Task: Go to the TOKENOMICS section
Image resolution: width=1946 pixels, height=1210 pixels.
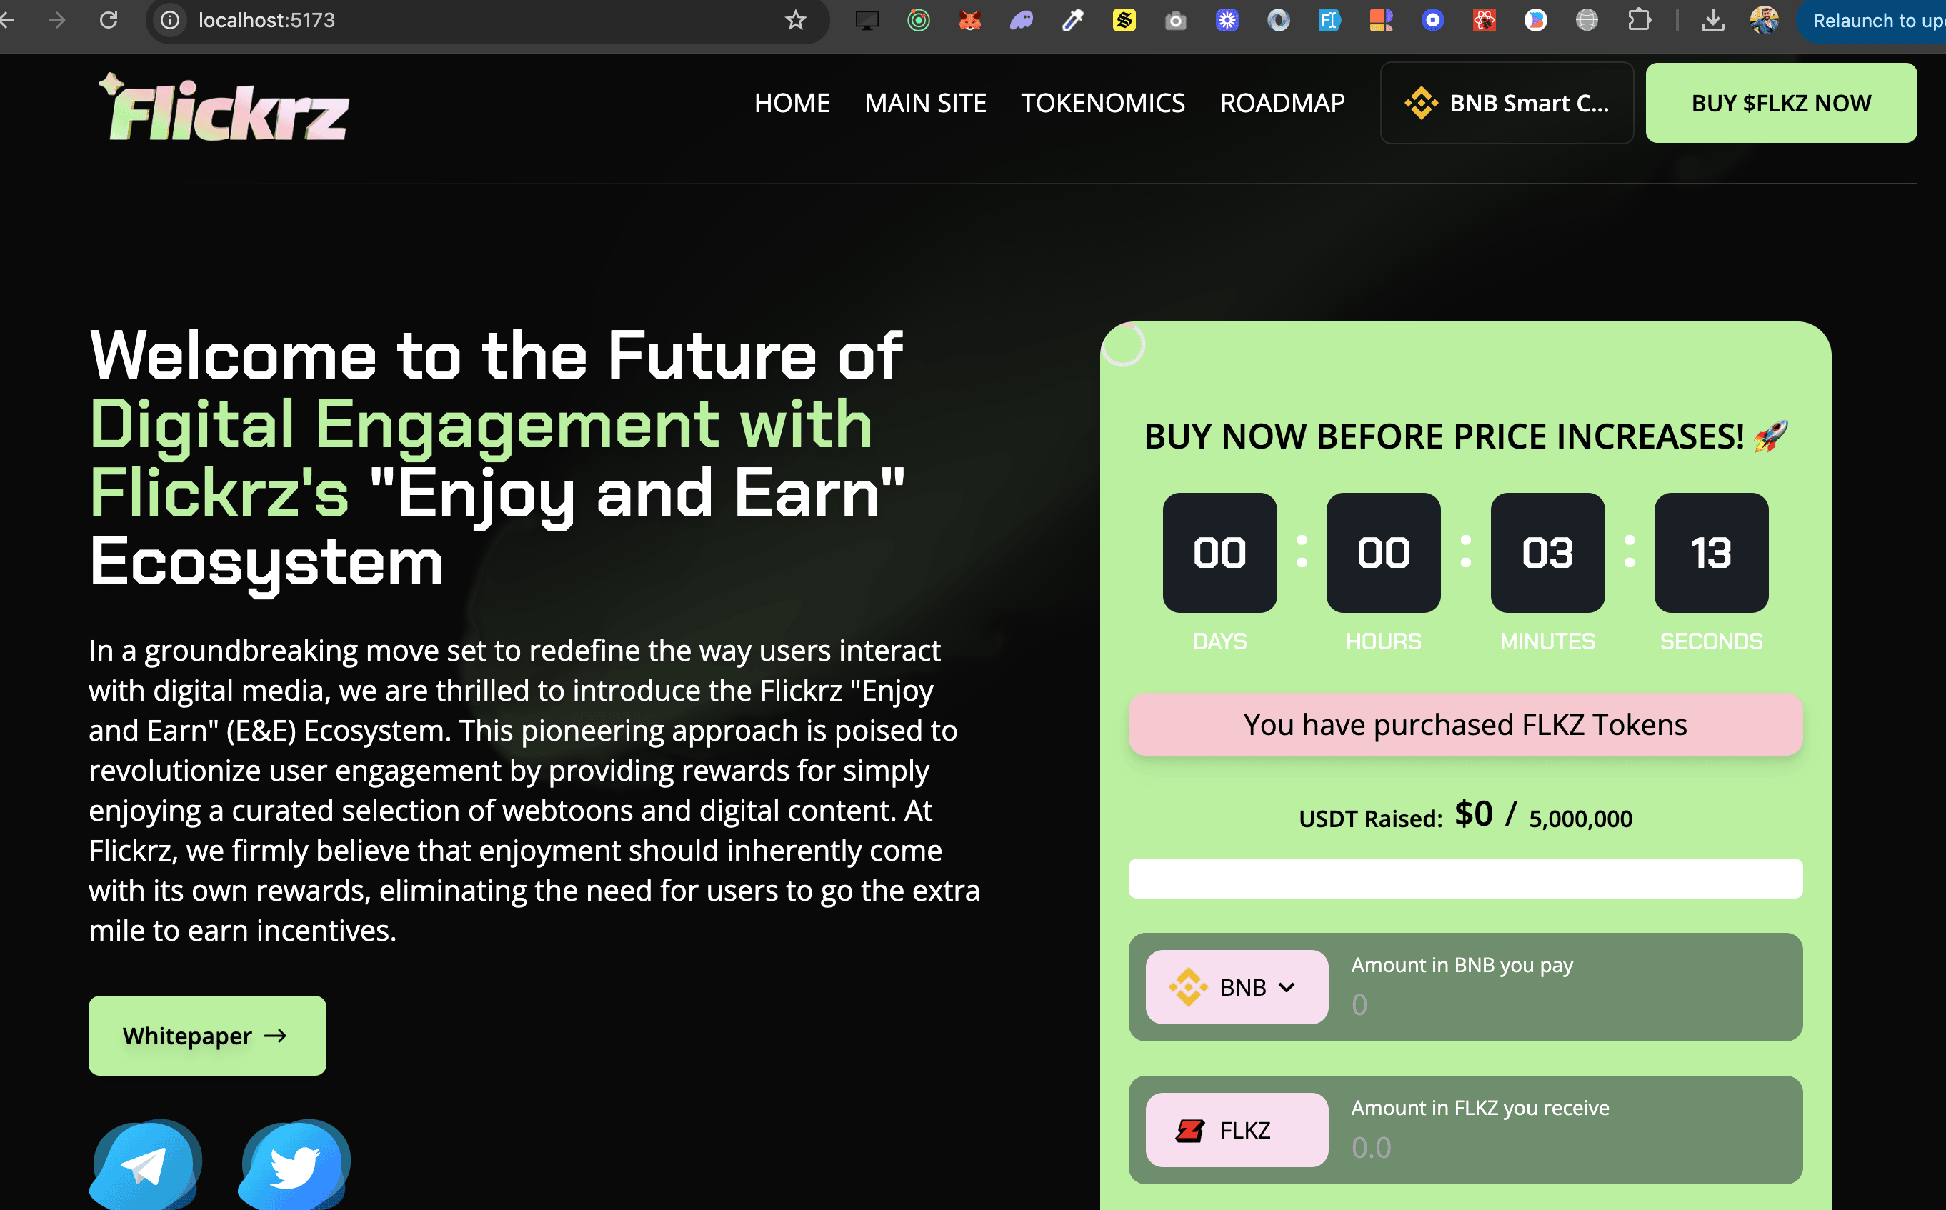Action: pos(1104,102)
